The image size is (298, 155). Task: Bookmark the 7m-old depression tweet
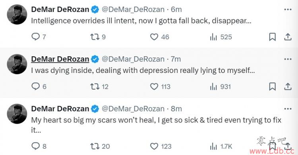tap(272, 86)
